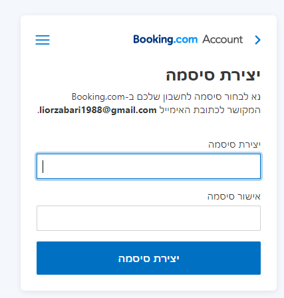Screen dimensions: 284x298
Task: Click the large יצירת סיסמה page heading
Action: click(x=213, y=75)
